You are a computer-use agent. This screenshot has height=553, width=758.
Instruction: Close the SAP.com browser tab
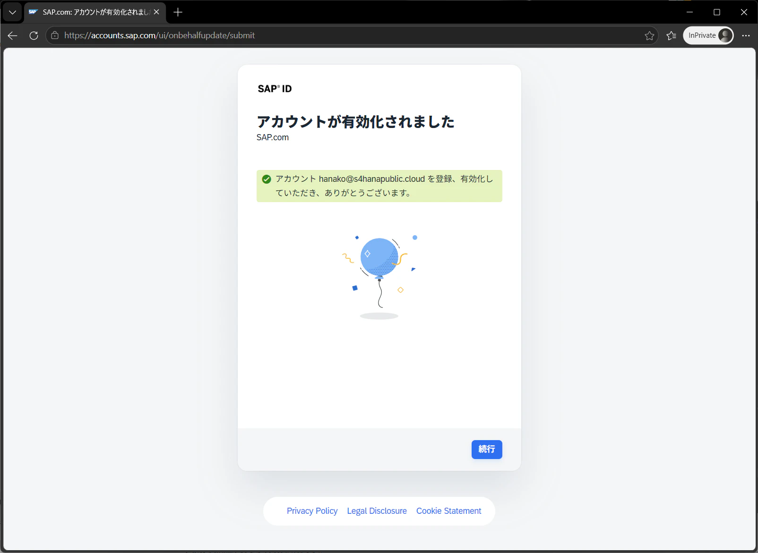coord(156,12)
